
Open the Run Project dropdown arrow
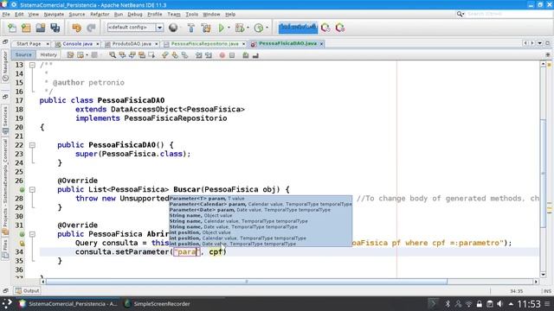[229, 28]
